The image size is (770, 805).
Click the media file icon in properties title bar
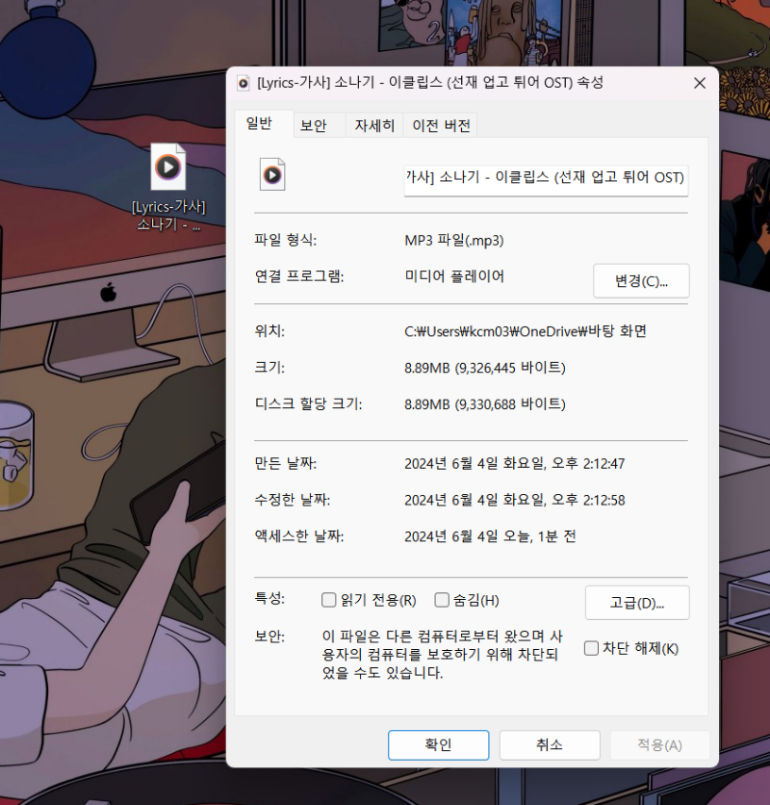click(x=244, y=83)
